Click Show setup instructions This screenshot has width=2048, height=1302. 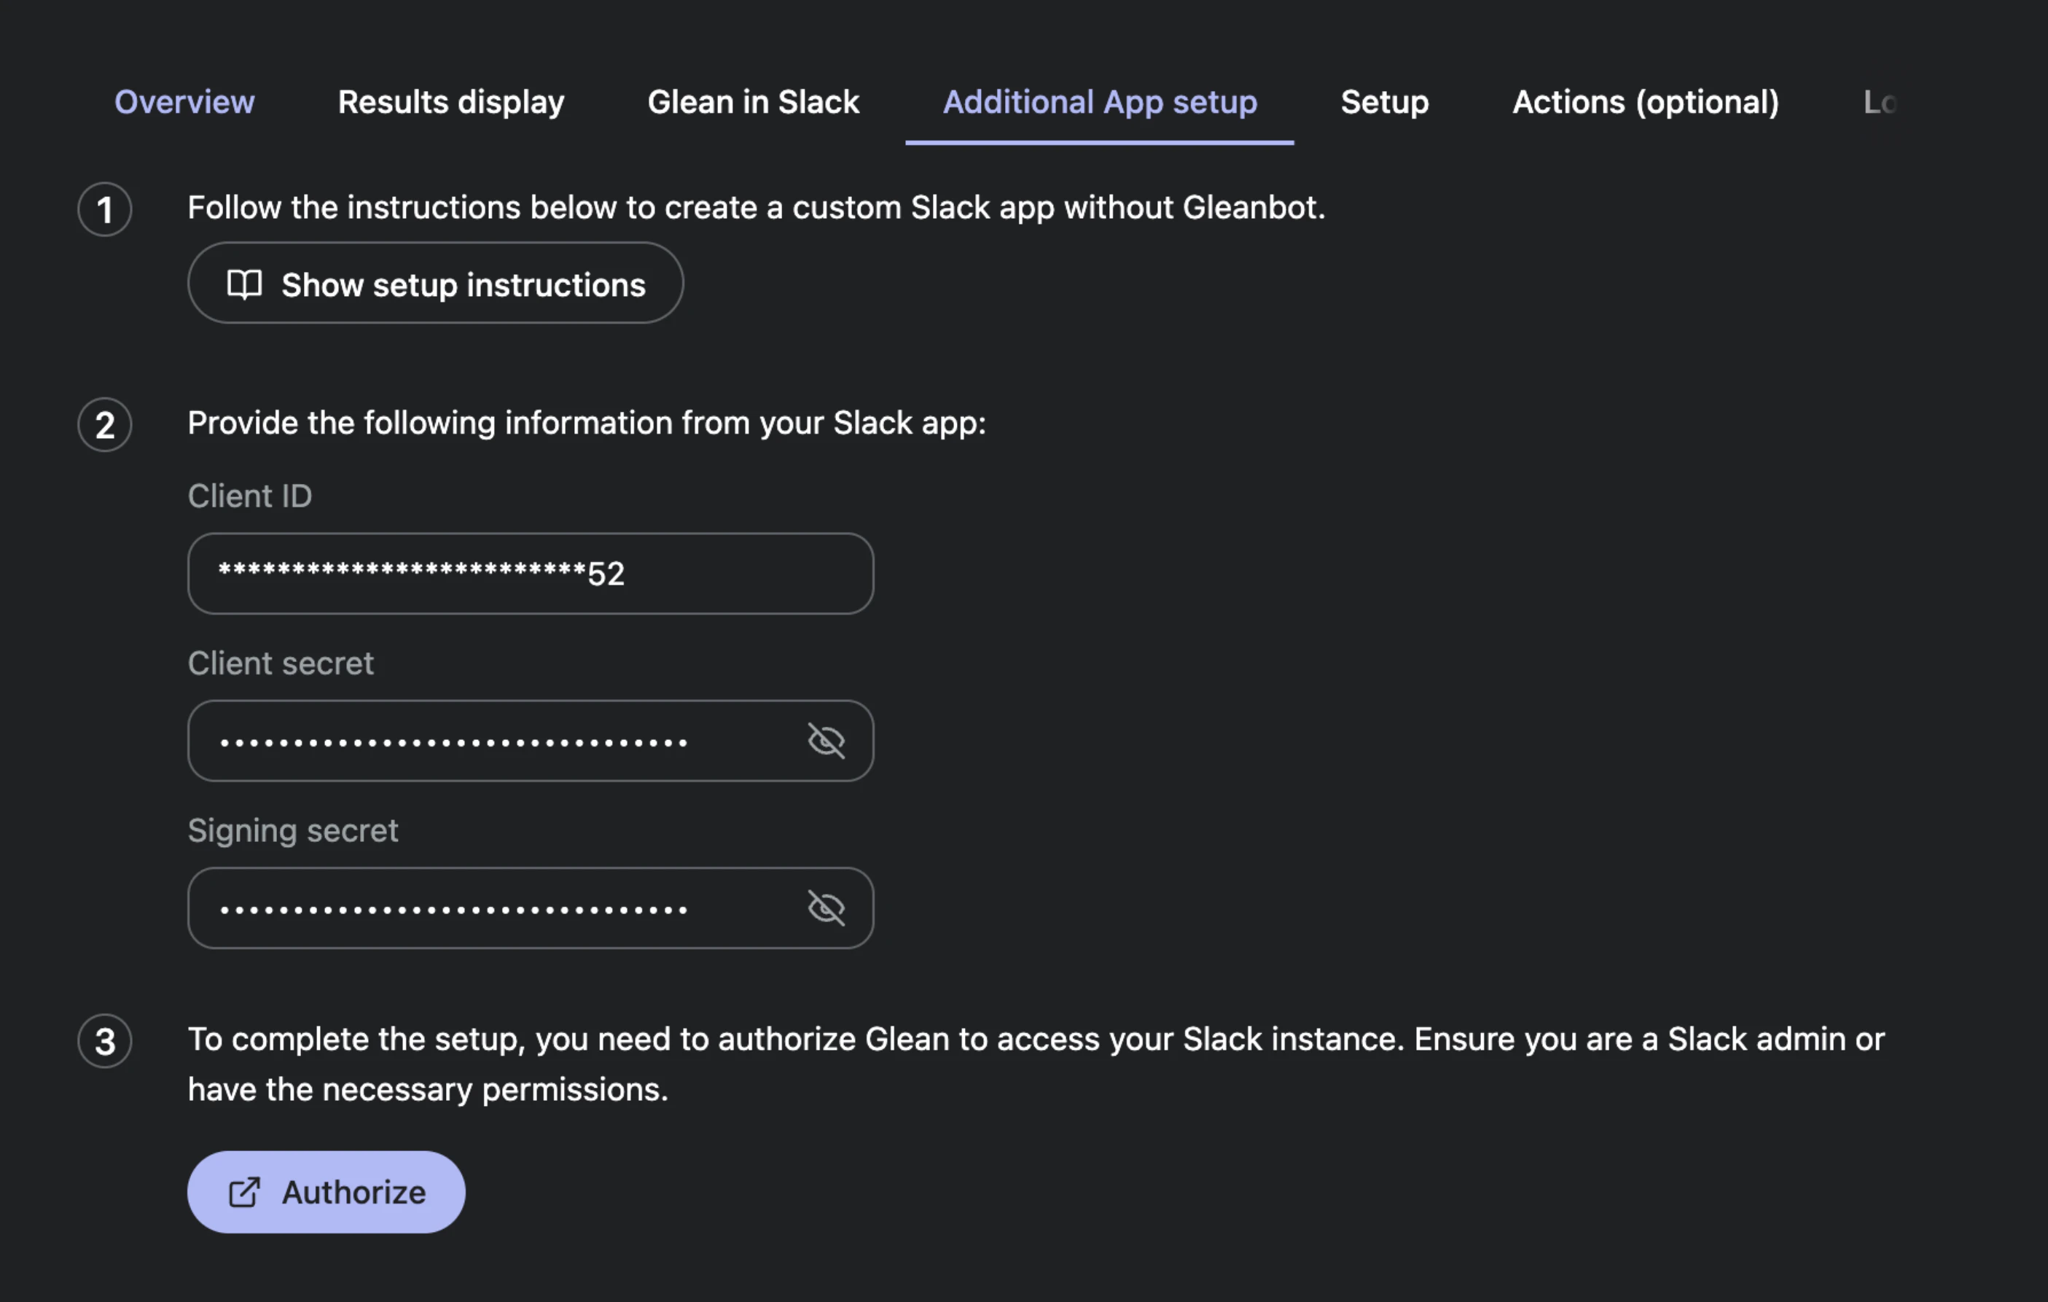[x=434, y=285]
